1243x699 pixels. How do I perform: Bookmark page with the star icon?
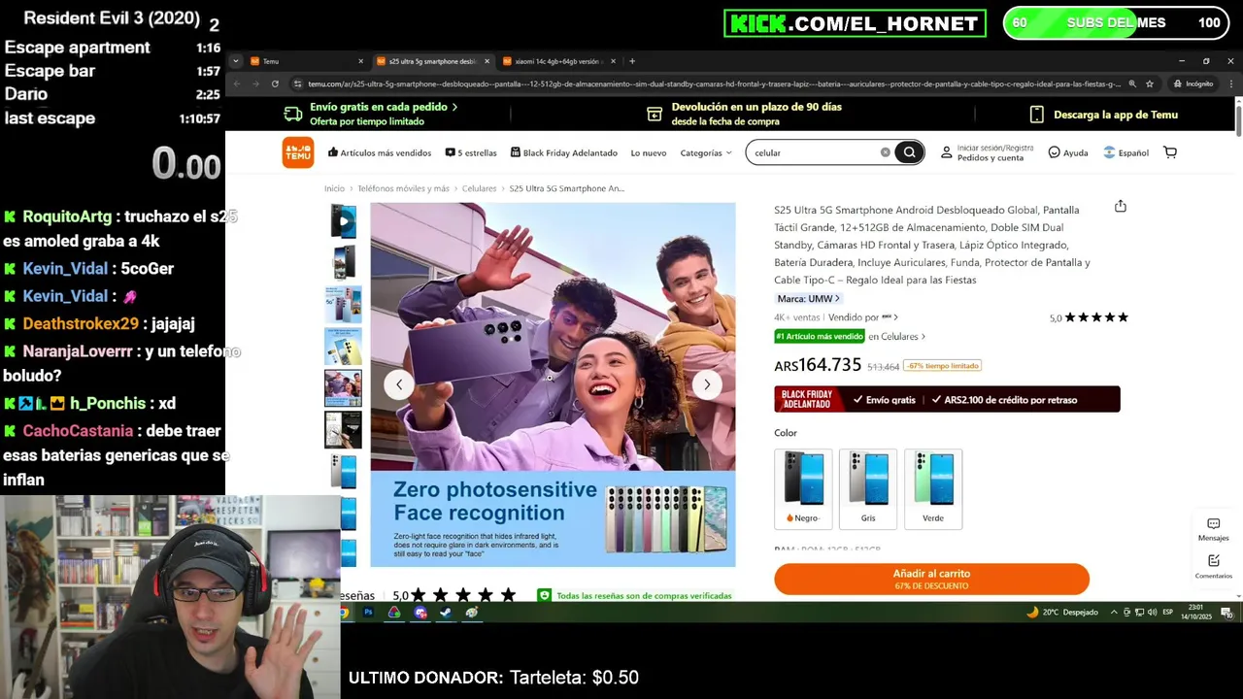(x=1150, y=83)
